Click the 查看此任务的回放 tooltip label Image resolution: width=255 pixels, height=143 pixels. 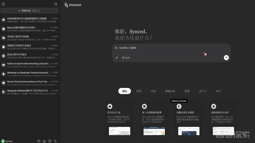(x=179, y=101)
